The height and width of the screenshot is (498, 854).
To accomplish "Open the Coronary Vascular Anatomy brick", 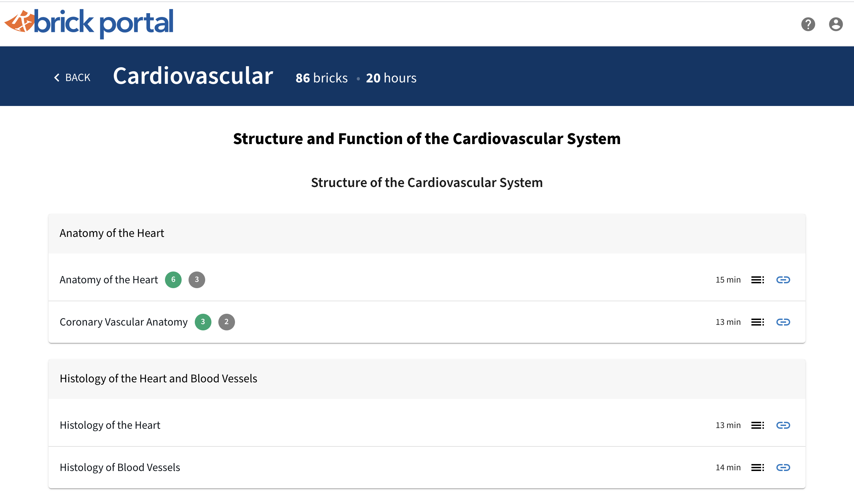I will point(123,322).
